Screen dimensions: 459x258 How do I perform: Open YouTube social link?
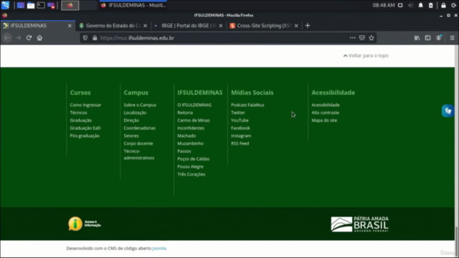click(x=240, y=120)
